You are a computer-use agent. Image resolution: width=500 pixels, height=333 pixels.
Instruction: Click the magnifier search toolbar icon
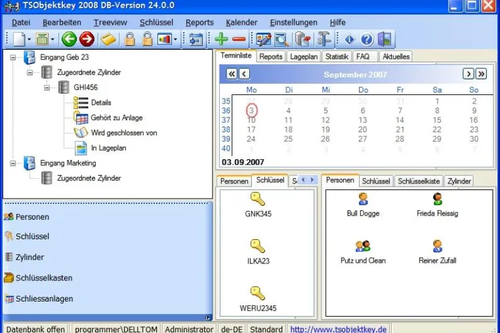(281, 39)
